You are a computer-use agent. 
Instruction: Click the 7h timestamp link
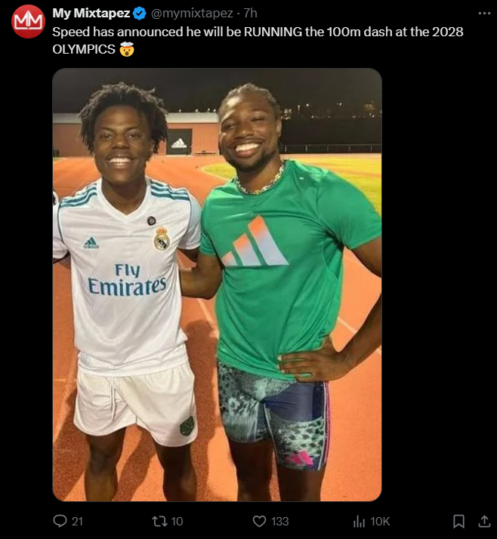pyautogui.click(x=250, y=14)
